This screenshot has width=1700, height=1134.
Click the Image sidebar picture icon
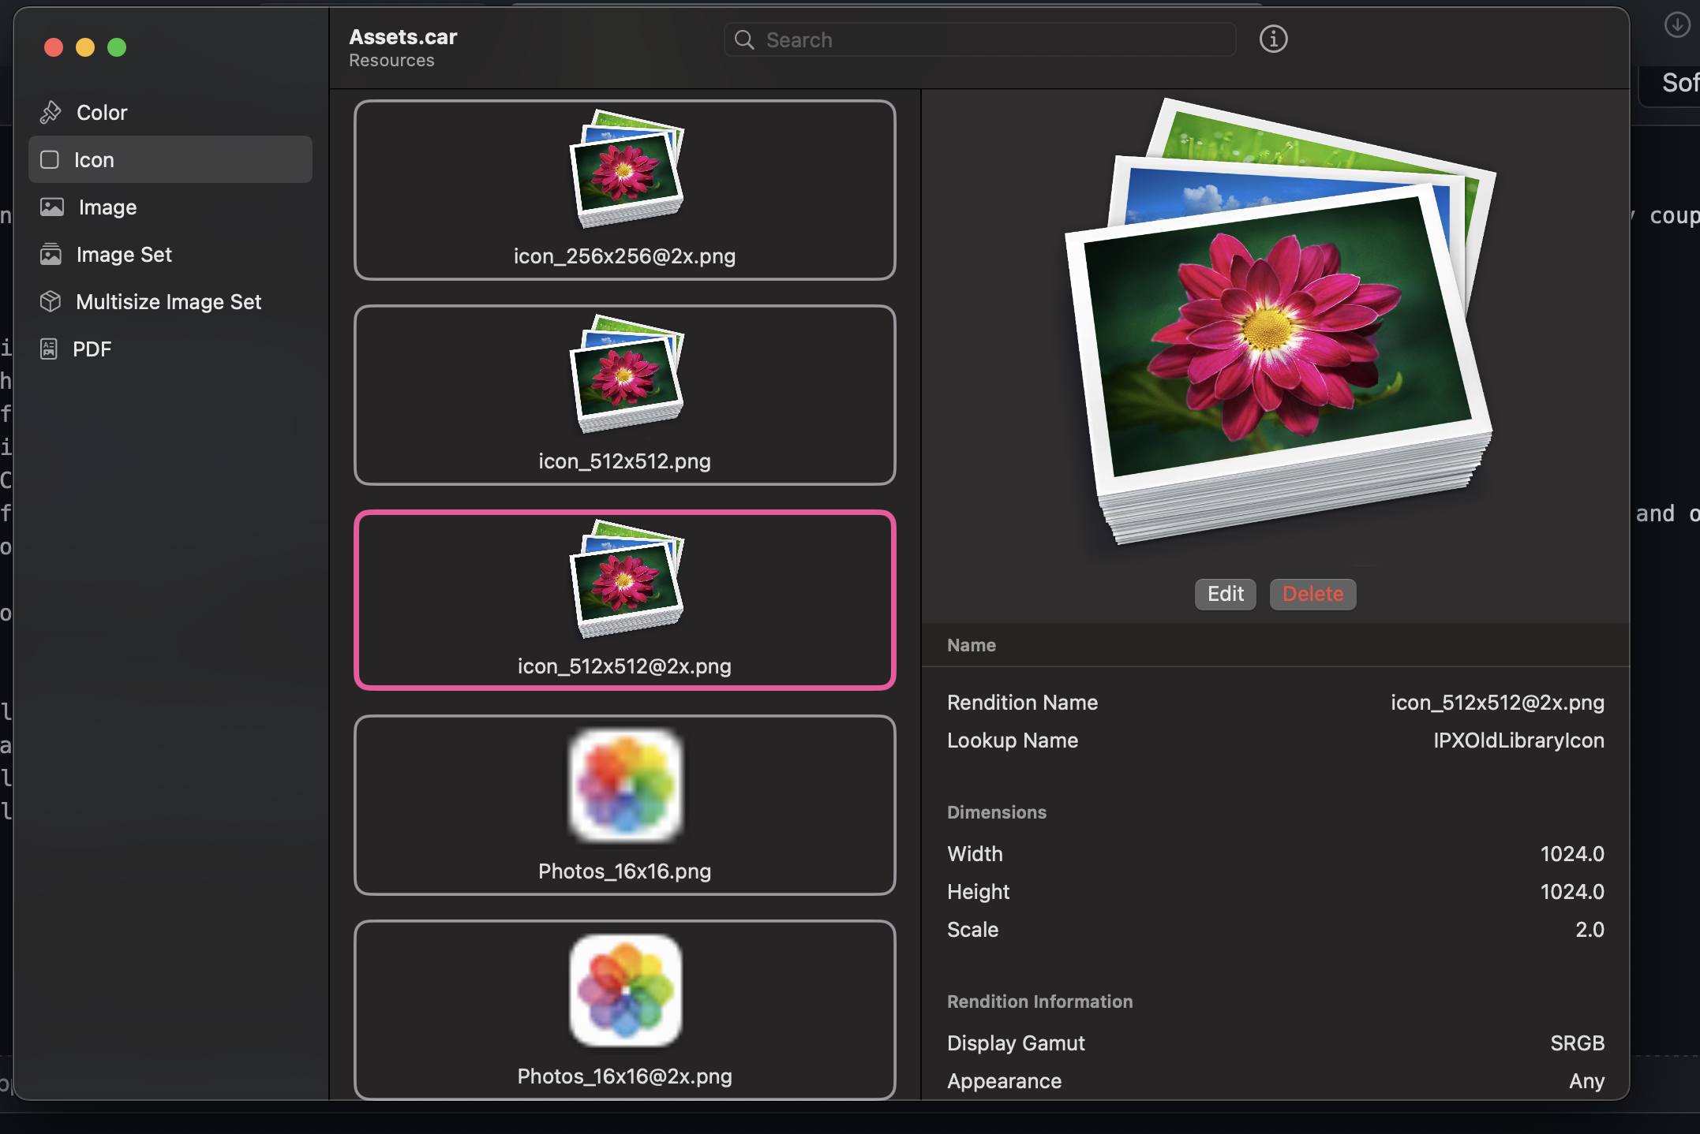point(52,207)
